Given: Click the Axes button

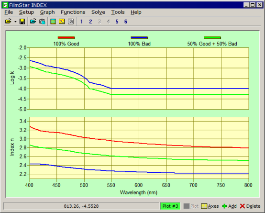Looking at the screenshot, I should coord(210,206).
